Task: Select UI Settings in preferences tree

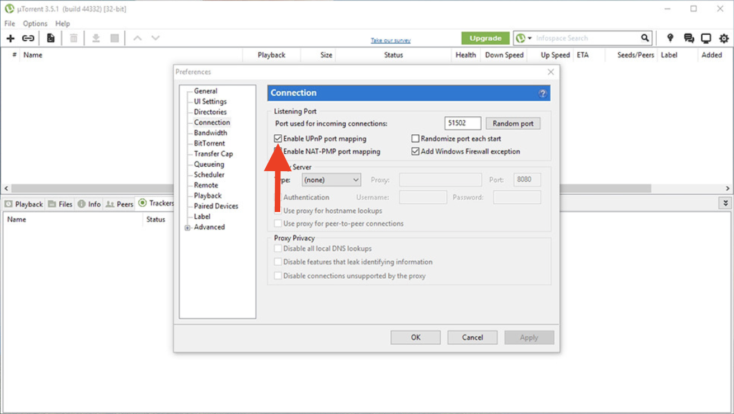Action: 210,101
